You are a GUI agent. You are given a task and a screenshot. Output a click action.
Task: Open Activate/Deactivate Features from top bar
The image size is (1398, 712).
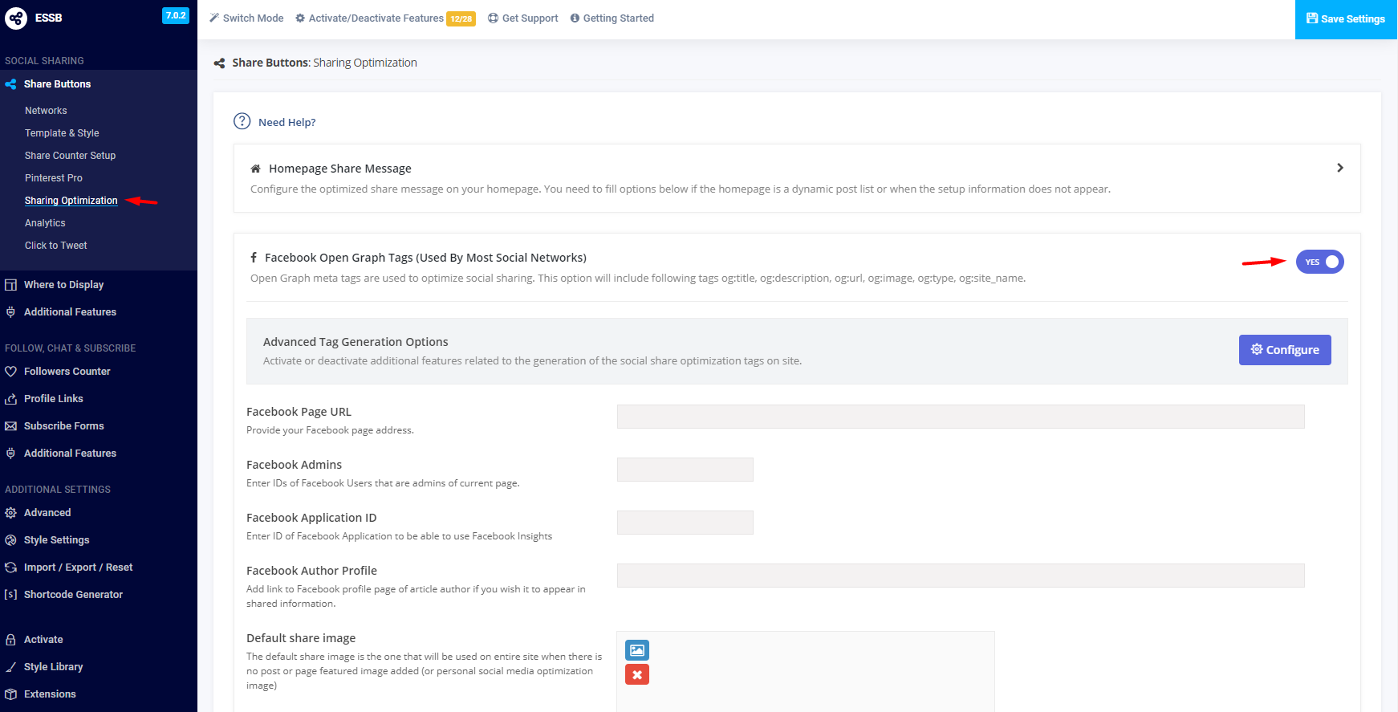[376, 18]
